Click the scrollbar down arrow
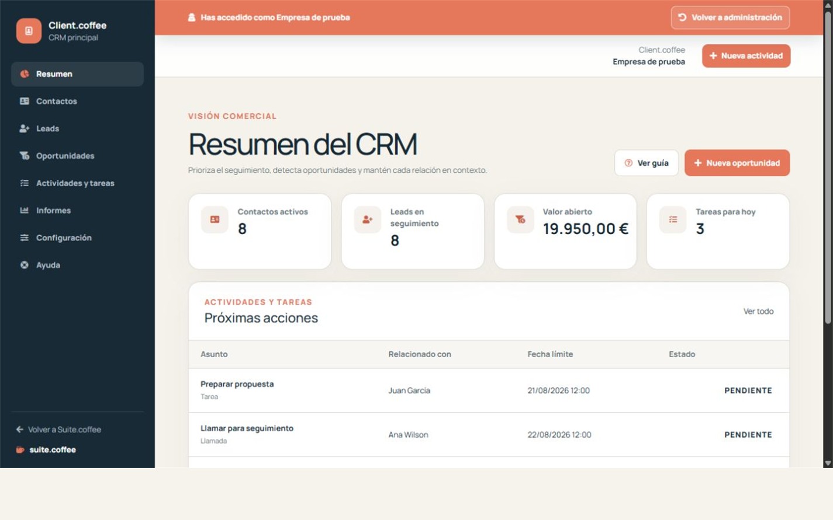 pyautogui.click(x=828, y=463)
